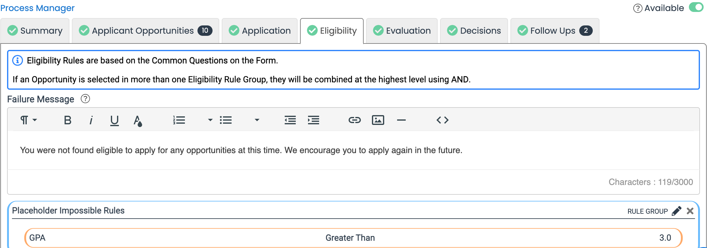
Task: Delete the Placeholder Impossible Rules group
Action: tap(690, 211)
